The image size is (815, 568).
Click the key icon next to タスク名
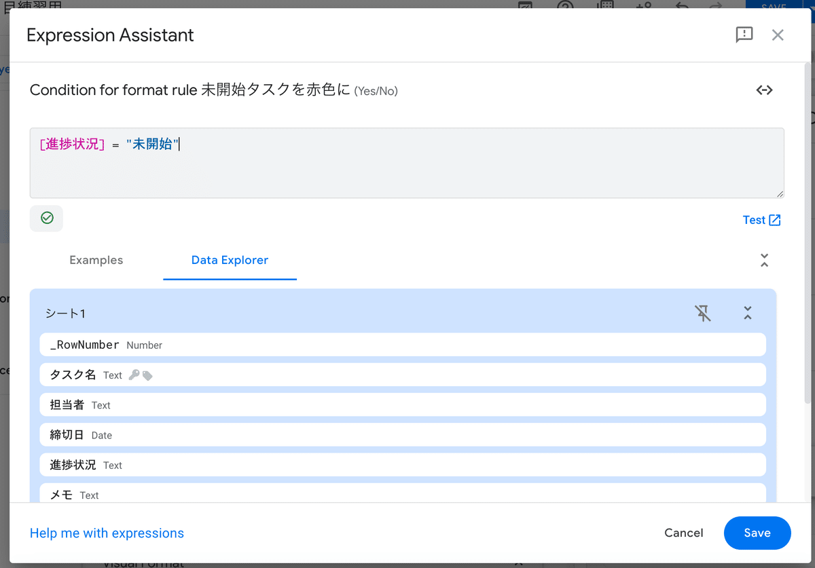(x=134, y=374)
